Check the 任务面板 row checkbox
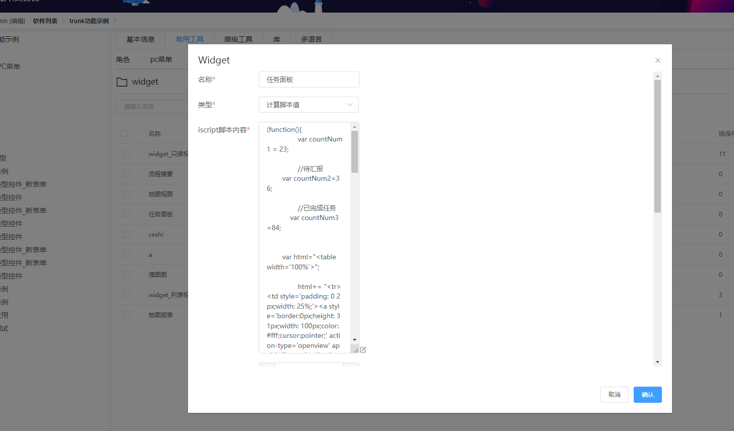This screenshot has width=734, height=431. tap(127, 214)
